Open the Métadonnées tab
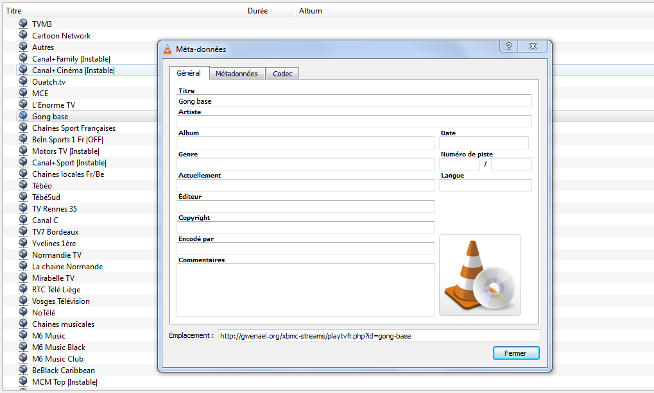 [x=237, y=74]
